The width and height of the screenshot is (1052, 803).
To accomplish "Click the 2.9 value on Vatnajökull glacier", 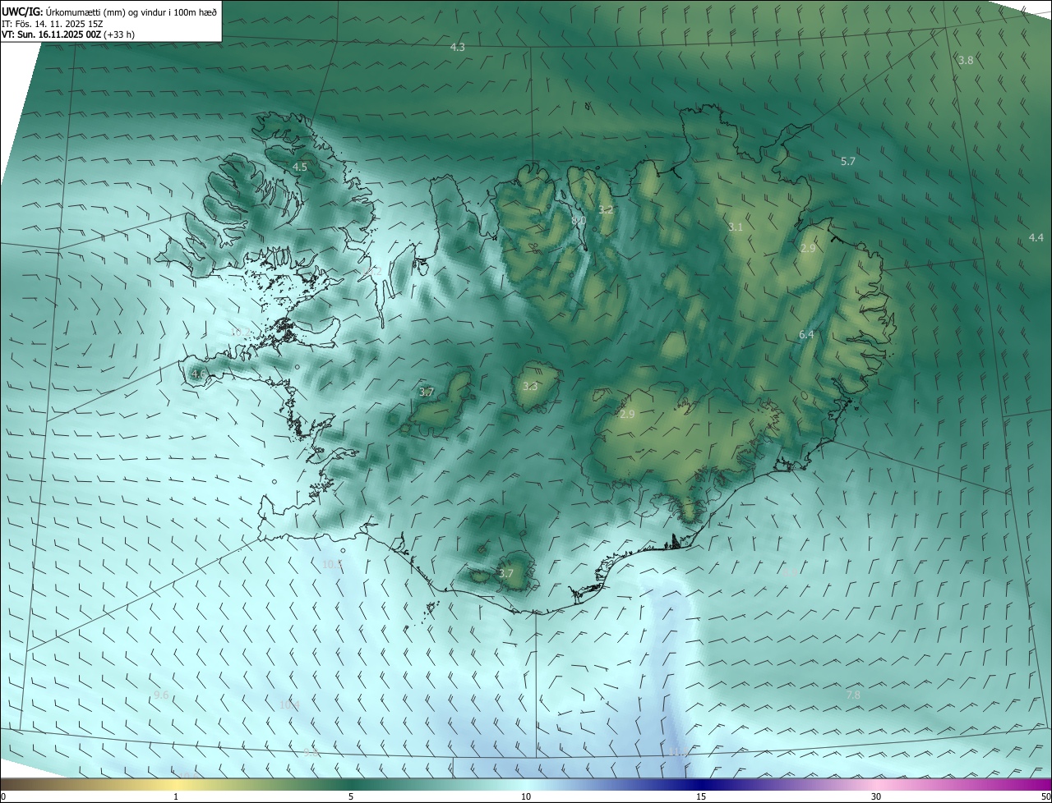I will 627,415.
